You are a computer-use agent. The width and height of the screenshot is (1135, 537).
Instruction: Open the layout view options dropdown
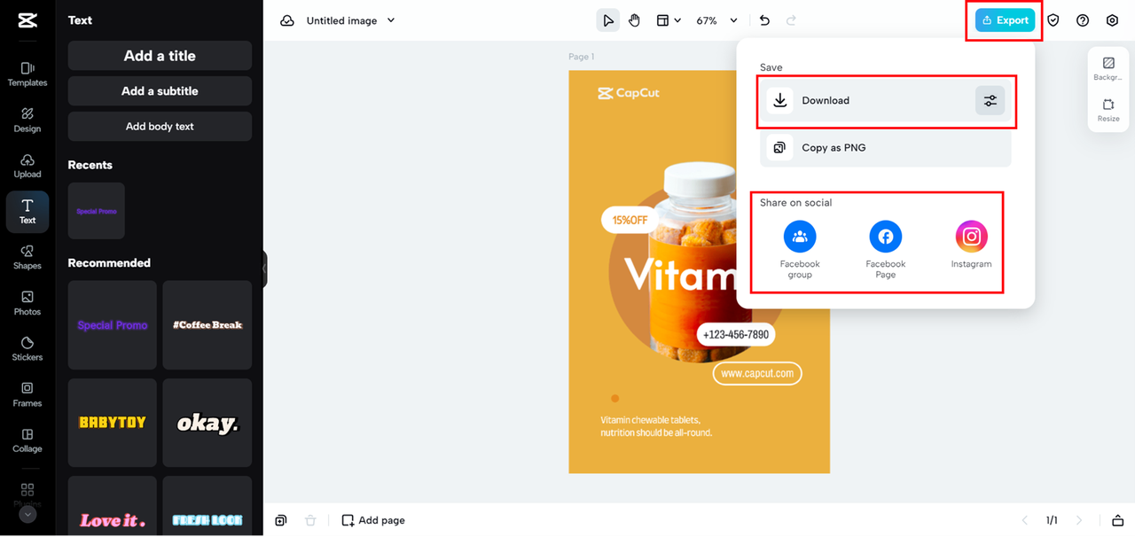click(669, 20)
